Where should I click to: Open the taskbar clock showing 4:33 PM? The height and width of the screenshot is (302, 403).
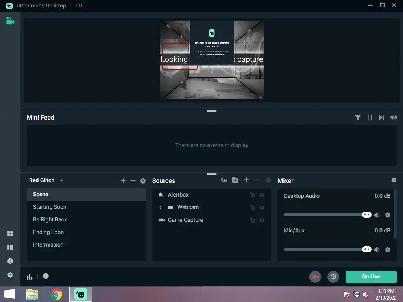point(386,295)
